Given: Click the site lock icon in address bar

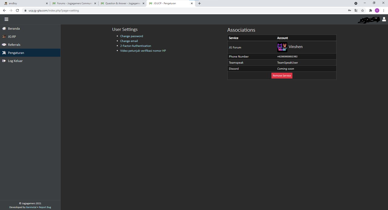Looking at the screenshot, I should [25, 10].
